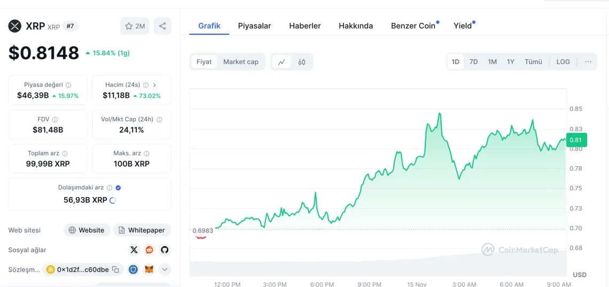The width and height of the screenshot is (609, 287).
Task: Click the 24,11% Vol/Mkt Cap value
Action: [x=131, y=130]
